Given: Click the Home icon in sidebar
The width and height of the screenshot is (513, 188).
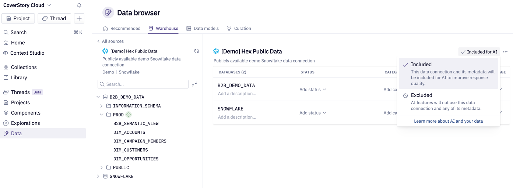Looking at the screenshot, I should click(6, 43).
